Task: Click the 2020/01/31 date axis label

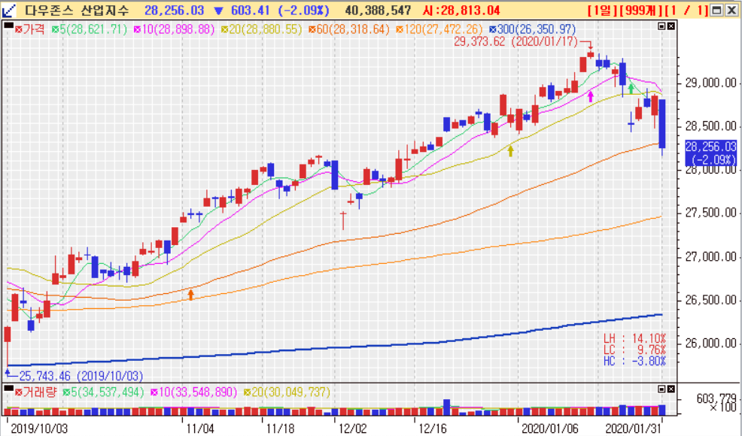Action: pyautogui.click(x=634, y=428)
